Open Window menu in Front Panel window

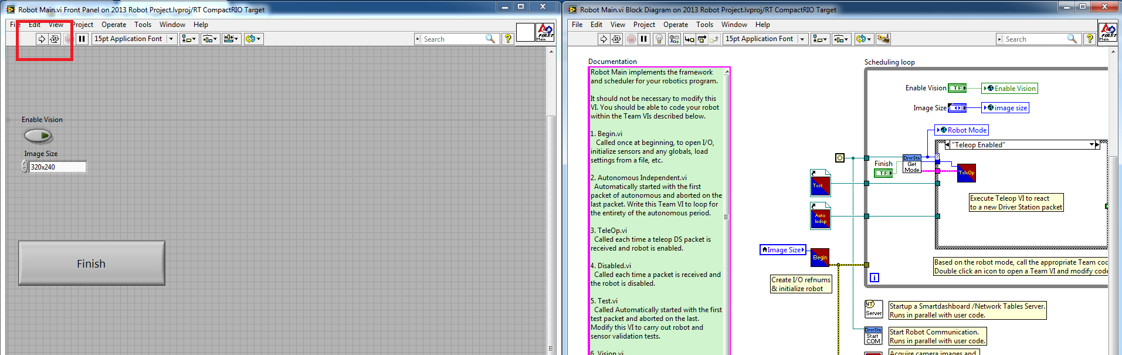coord(172,25)
